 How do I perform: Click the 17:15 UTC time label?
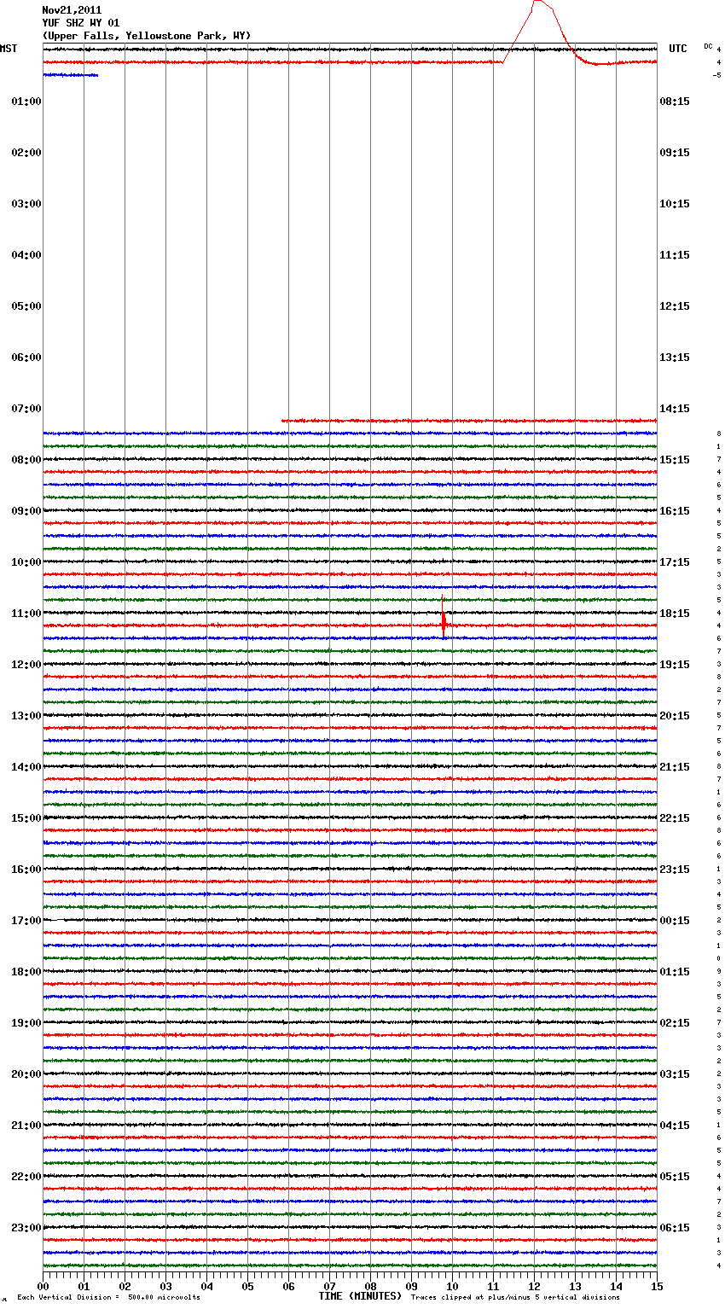pos(675,562)
